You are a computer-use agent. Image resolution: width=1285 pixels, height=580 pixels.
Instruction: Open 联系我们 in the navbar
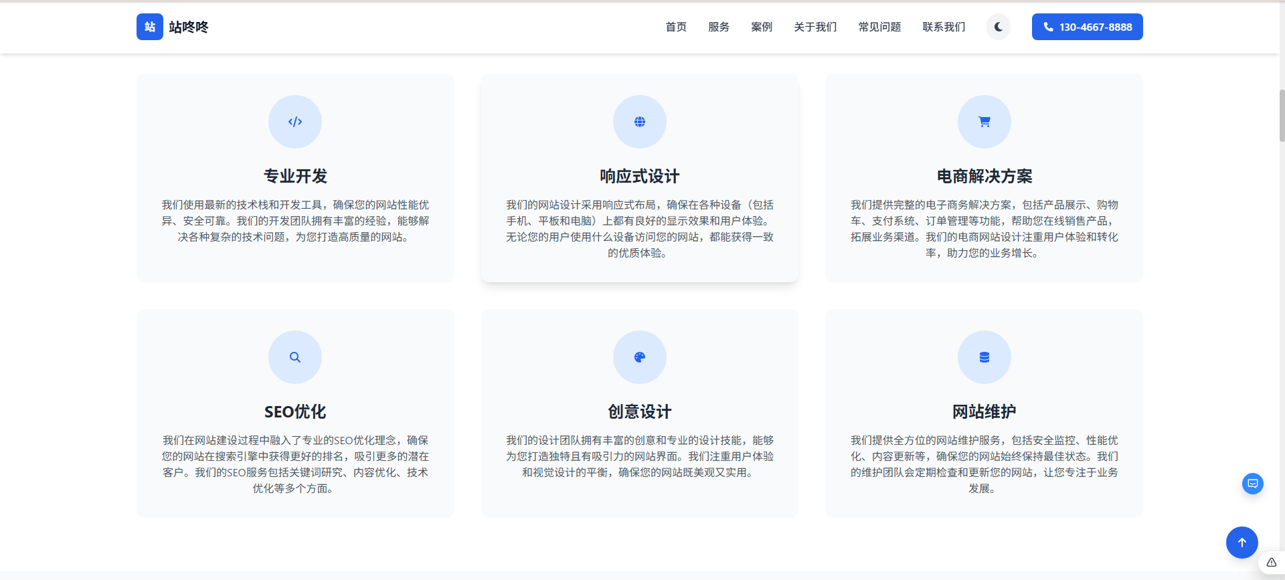click(943, 27)
